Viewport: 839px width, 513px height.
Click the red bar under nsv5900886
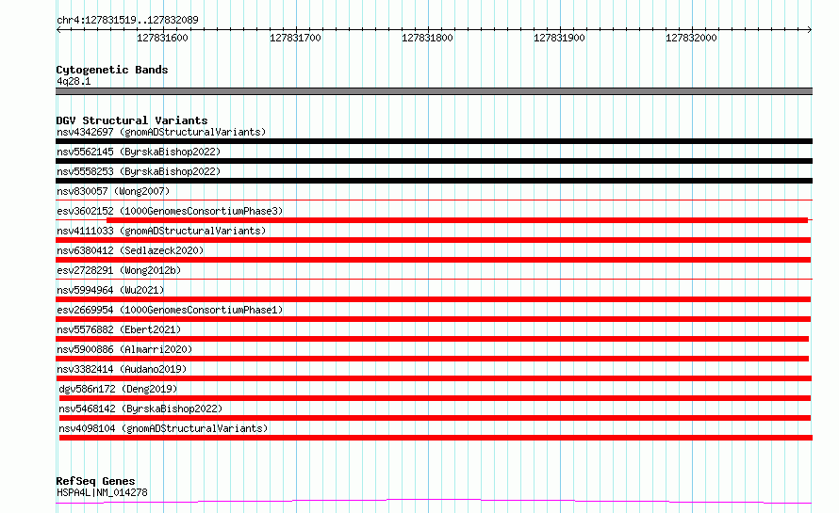[433, 359]
